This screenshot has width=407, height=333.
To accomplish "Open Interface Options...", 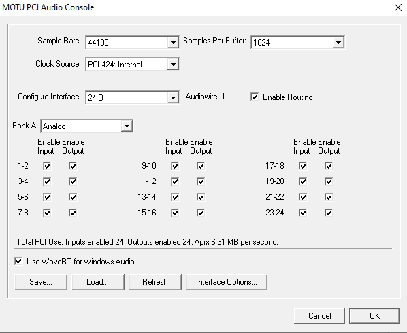I will coord(227,281).
